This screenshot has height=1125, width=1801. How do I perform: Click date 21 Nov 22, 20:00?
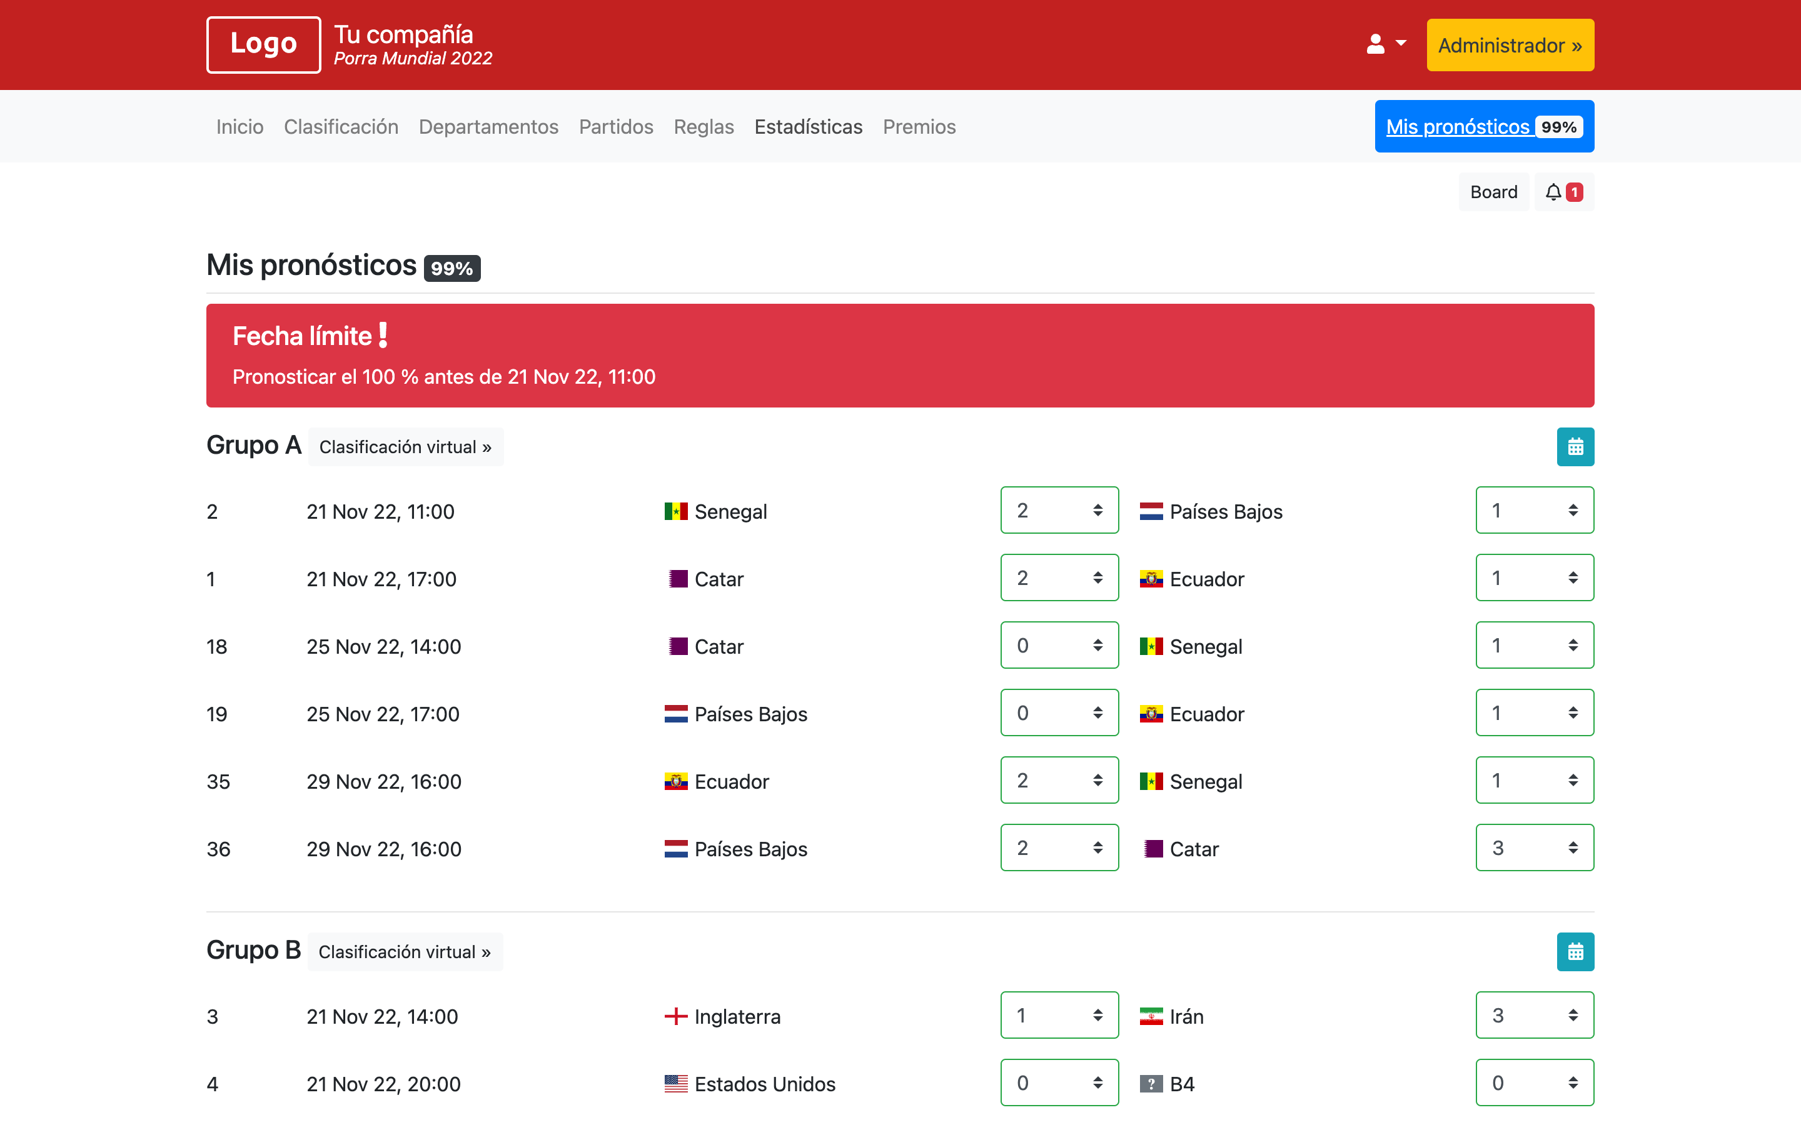click(384, 1084)
